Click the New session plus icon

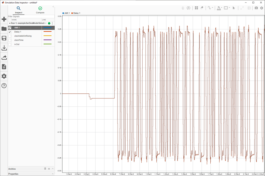(x=4, y=19)
